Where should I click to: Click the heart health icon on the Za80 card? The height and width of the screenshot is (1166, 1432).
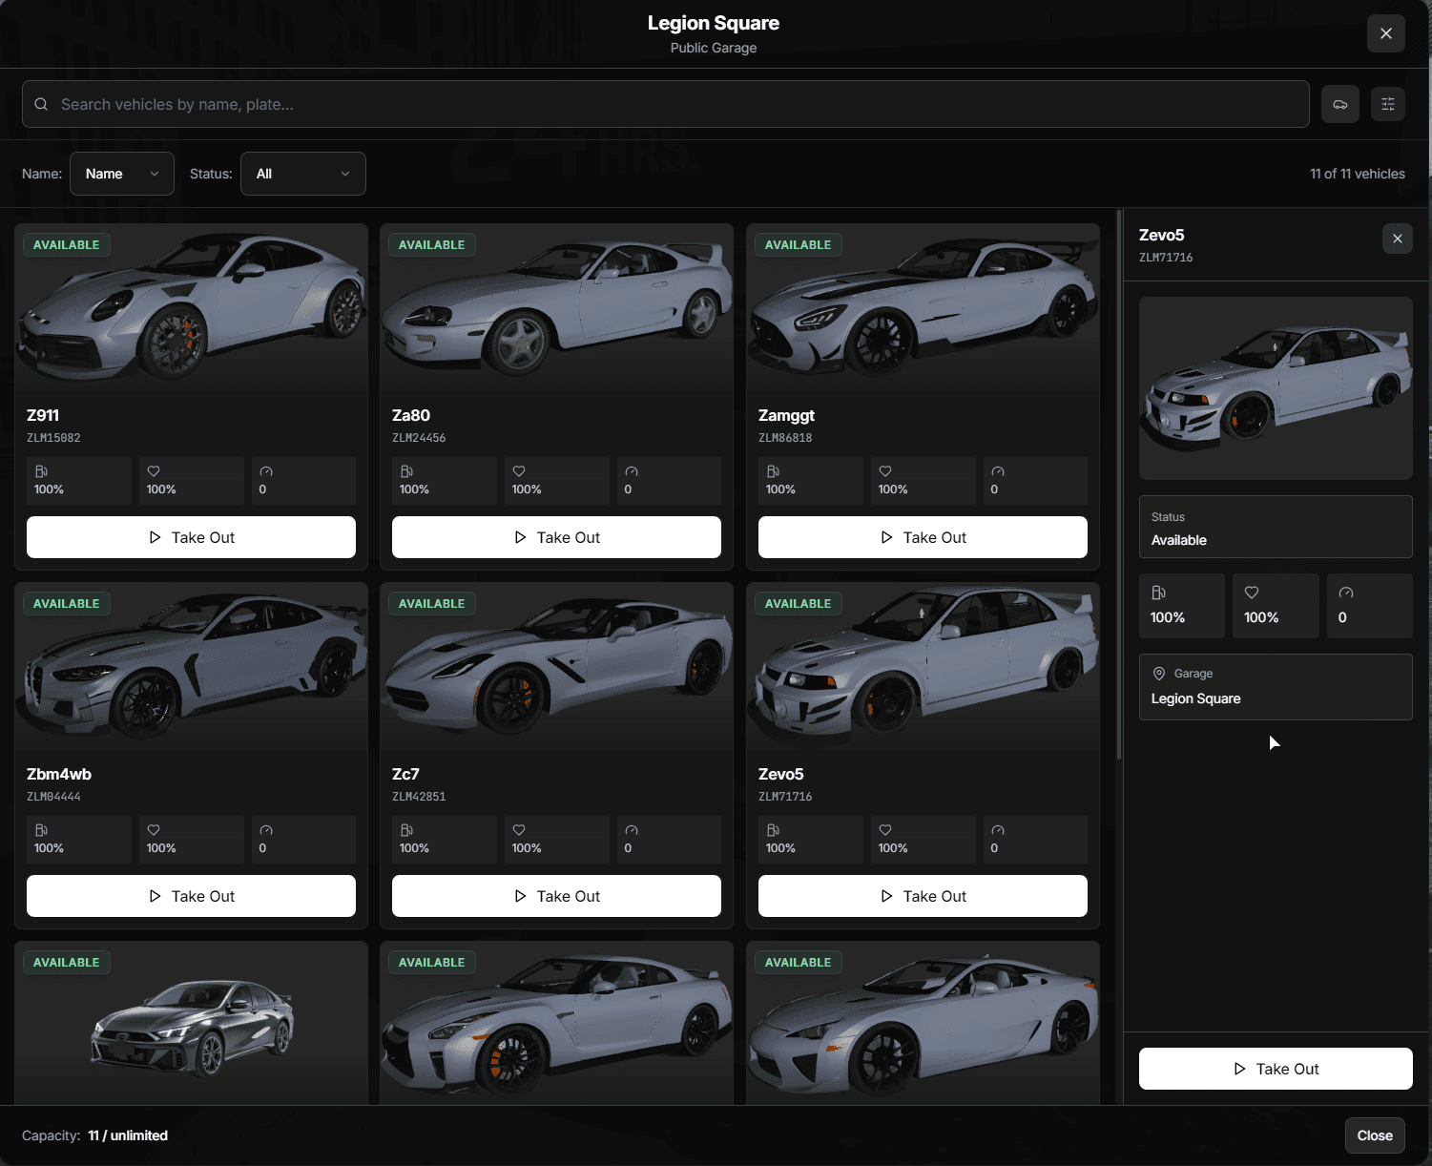[519, 471]
